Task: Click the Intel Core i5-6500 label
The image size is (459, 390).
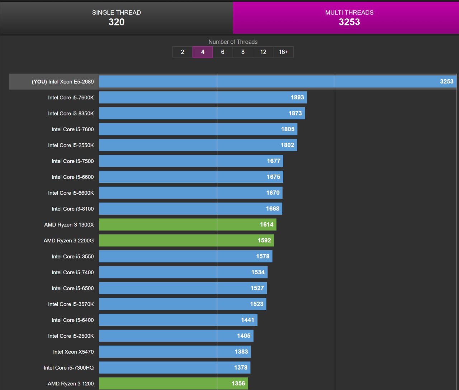Action: coord(73,288)
